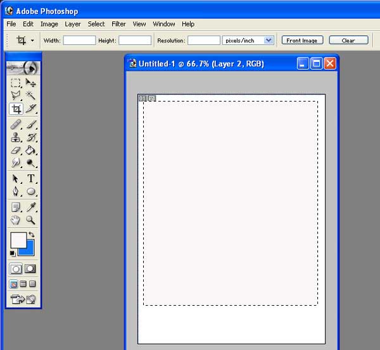The height and width of the screenshot is (350, 380).
Task: Select the Slice tool
Action: click(x=31, y=109)
